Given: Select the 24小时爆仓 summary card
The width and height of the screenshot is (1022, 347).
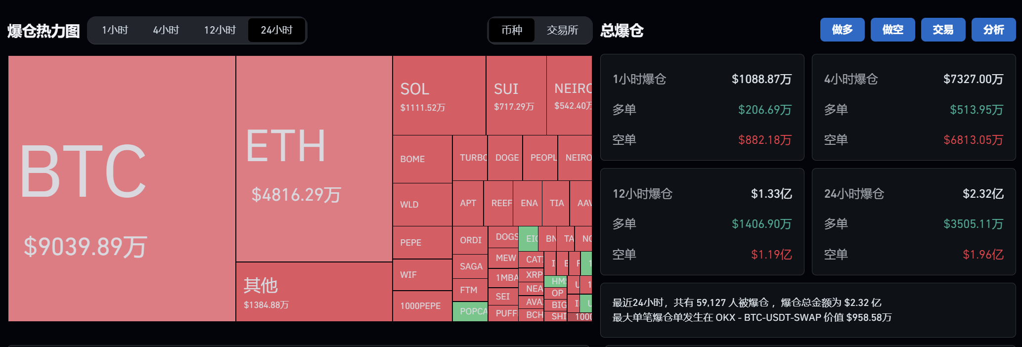Looking at the screenshot, I should (x=914, y=221).
